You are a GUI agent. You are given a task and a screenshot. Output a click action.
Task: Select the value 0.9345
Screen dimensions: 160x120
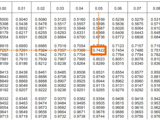pyautogui.click(x=22, y=99)
